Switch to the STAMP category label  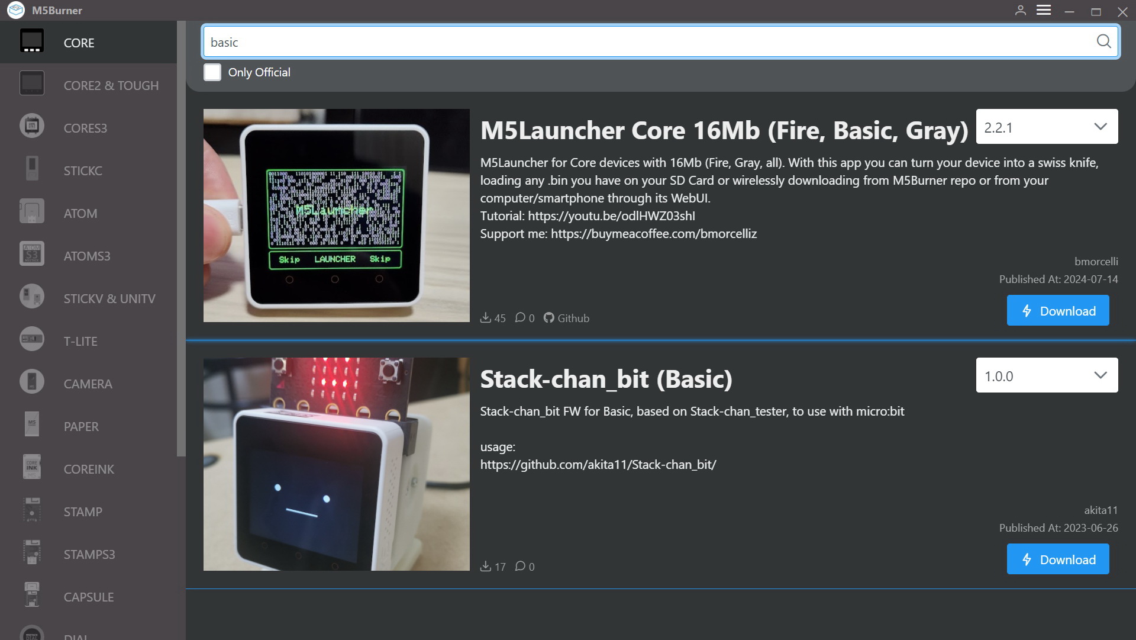tap(83, 512)
